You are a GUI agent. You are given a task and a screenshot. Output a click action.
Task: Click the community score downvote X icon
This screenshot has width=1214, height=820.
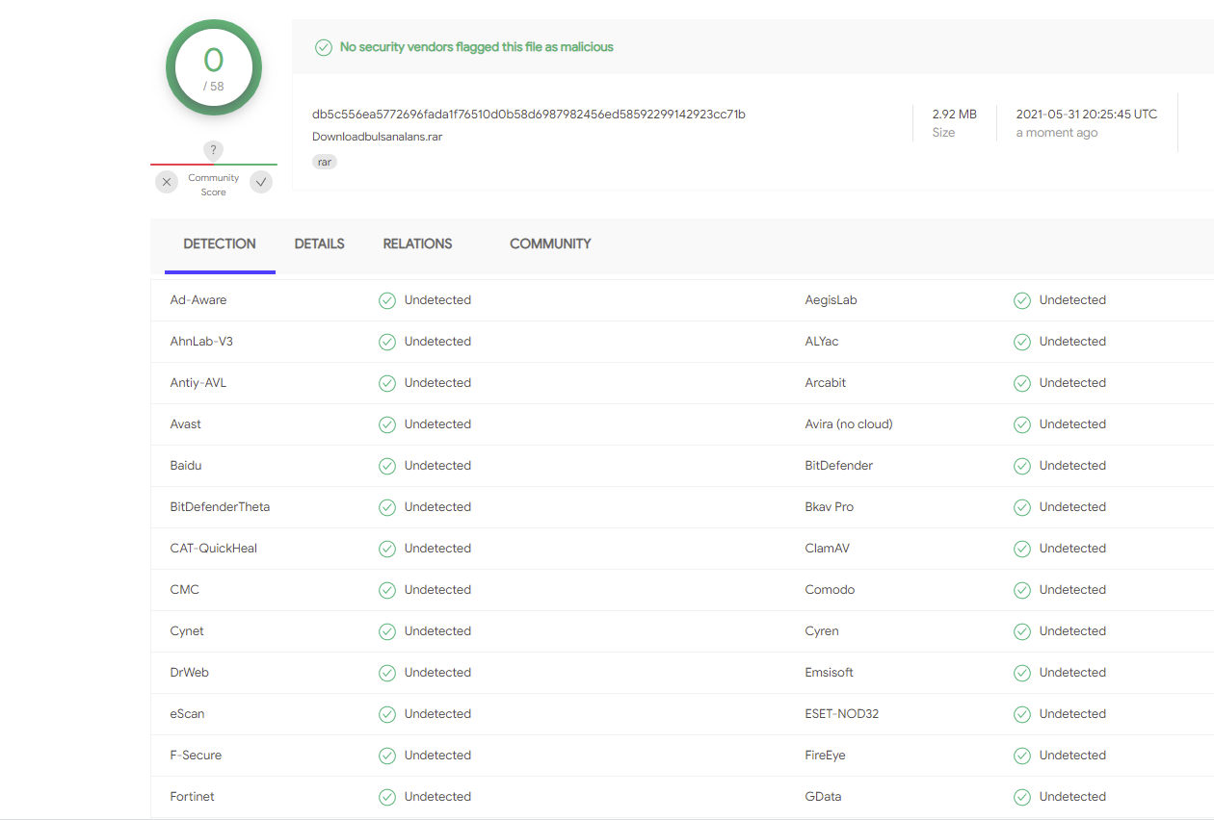tap(167, 182)
